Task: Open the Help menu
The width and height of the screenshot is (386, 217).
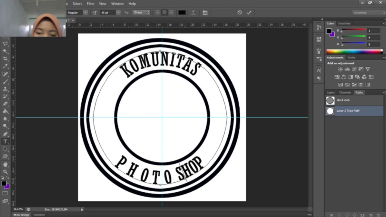Action: pos(132,4)
